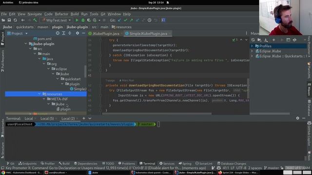
Task: Collapse the jkube-plugin tree folder
Action: click(x=26, y=44)
